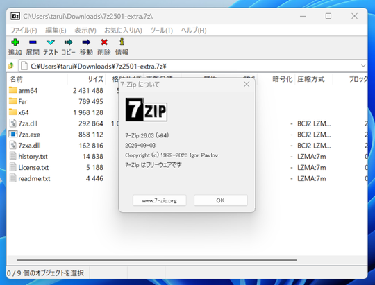Click the up-folder icon beside address bar
The image size is (375, 285).
(x=11, y=66)
